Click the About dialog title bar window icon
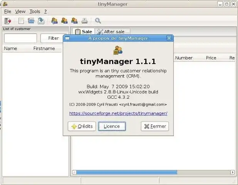Image resolution: width=238 pixels, height=185 pixels. click(x=67, y=38)
